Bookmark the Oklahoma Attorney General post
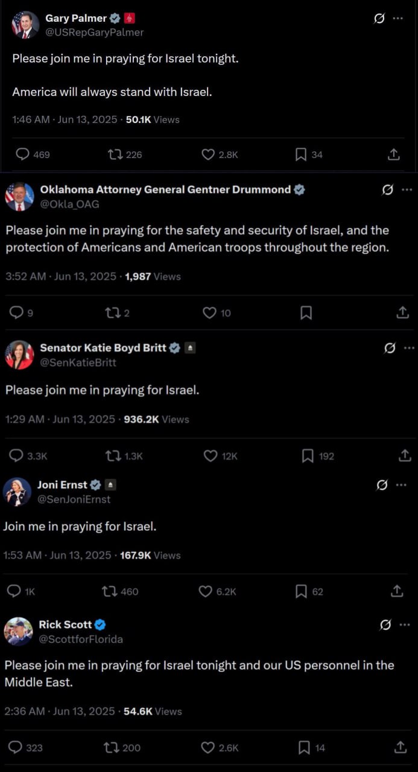This screenshot has width=418, height=772. 306,312
